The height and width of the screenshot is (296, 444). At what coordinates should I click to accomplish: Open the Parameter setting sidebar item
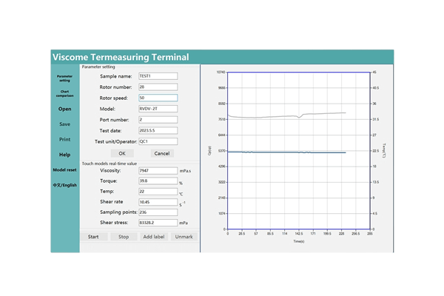[x=65, y=77]
